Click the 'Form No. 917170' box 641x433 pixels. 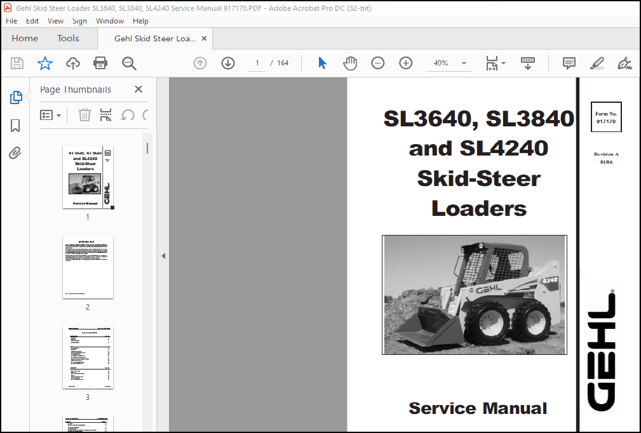[x=606, y=117]
